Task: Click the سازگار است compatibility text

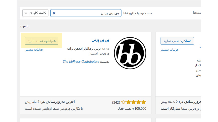Action: point(170,109)
